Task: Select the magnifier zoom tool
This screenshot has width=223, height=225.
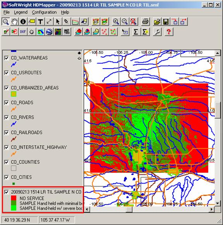Action: pos(5,22)
